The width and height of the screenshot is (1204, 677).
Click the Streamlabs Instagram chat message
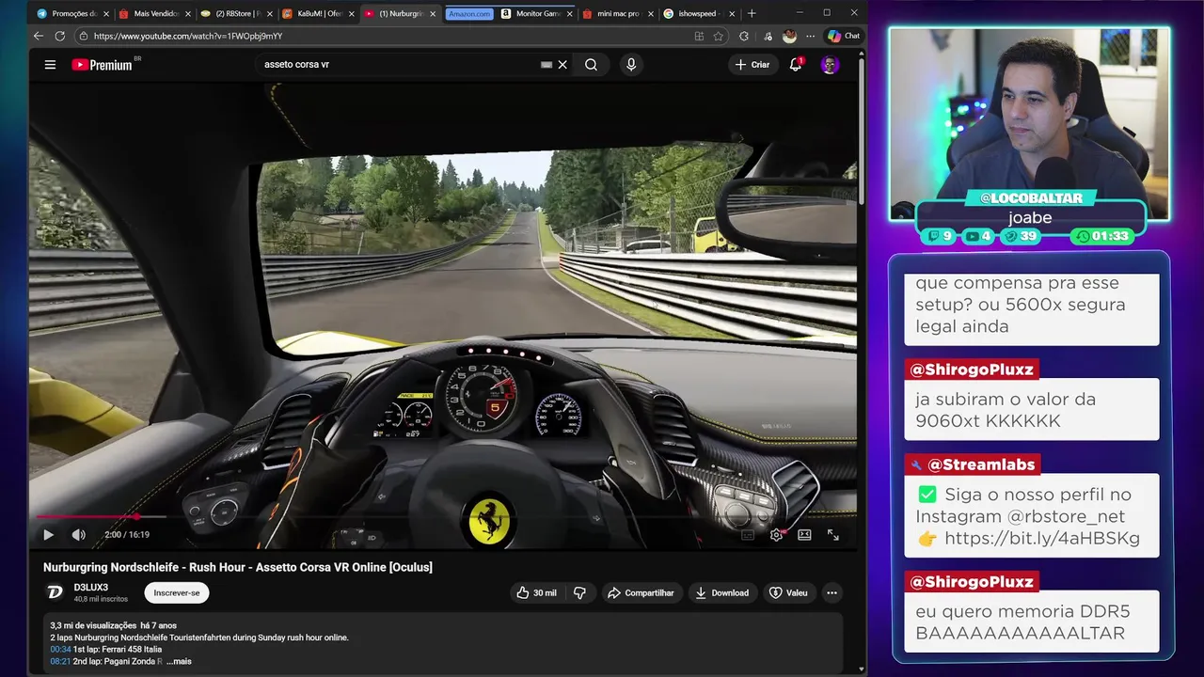[x=1032, y=516]
